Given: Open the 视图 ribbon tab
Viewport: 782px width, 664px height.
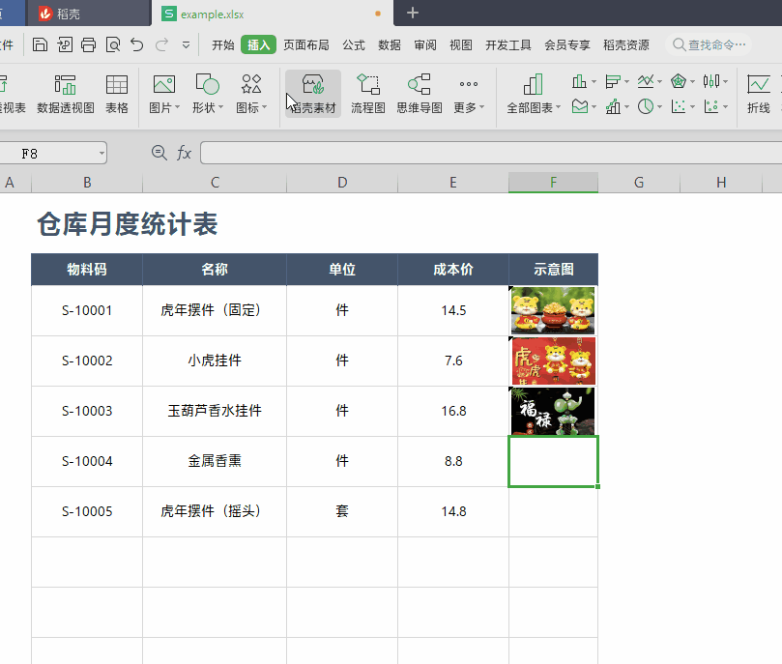Looking at the screenshot, I should tap(461, 44).
